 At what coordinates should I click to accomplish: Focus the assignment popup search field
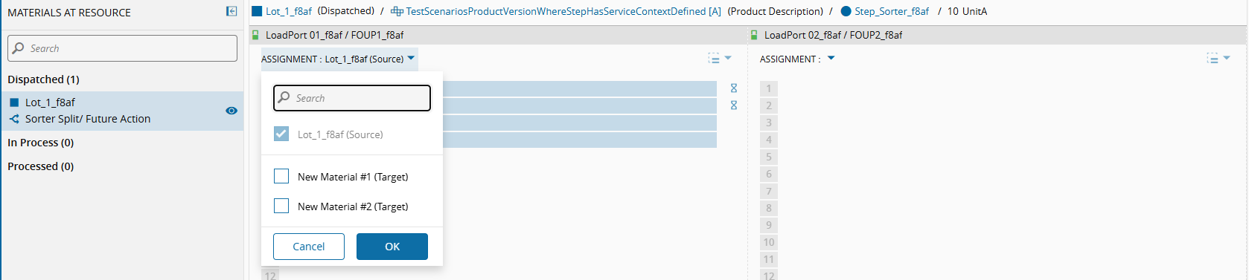(x=352, y=98)
